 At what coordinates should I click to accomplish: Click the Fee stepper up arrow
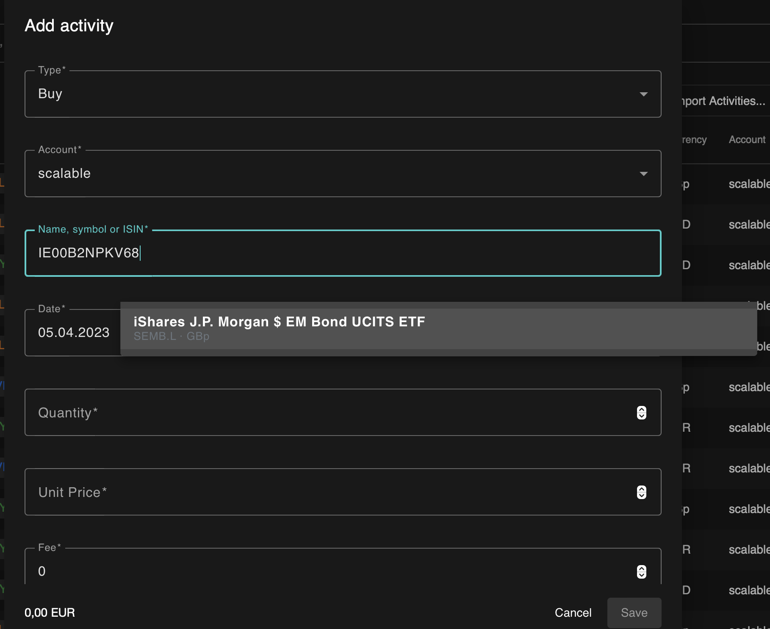641,569
